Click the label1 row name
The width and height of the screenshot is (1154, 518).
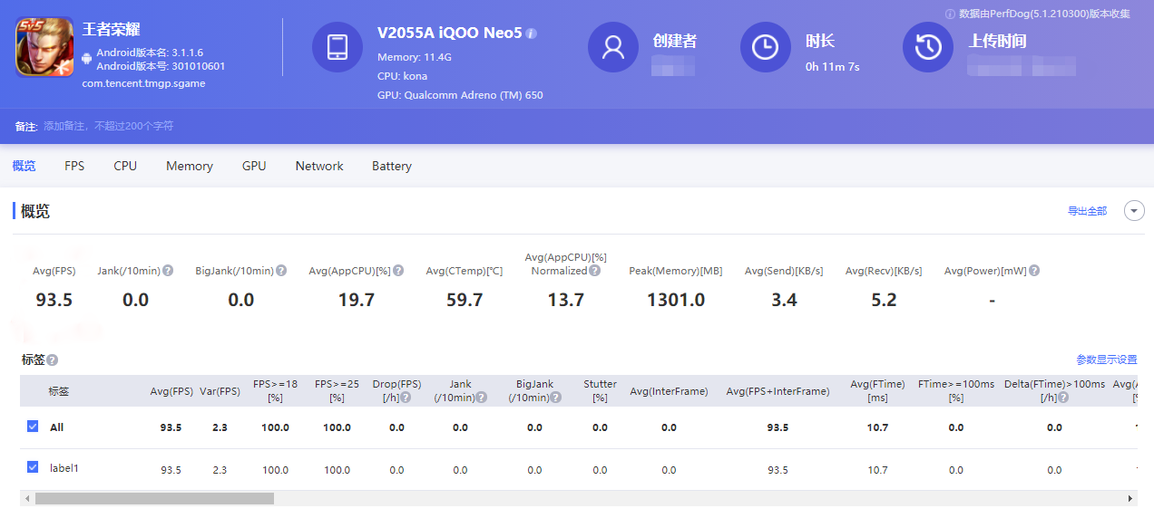pyautogui.click(x=64, y=468)
